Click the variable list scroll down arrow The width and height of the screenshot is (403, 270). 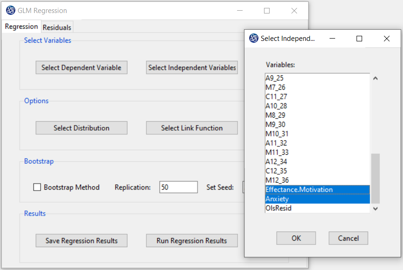pyautogui.click(x=376, y=209)
